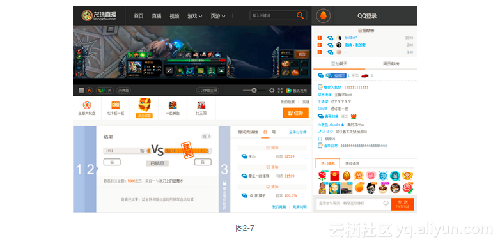Screen dimensions: 500x244
Task: Select the orange 赏 gift icon
Action: coord(407,176)
